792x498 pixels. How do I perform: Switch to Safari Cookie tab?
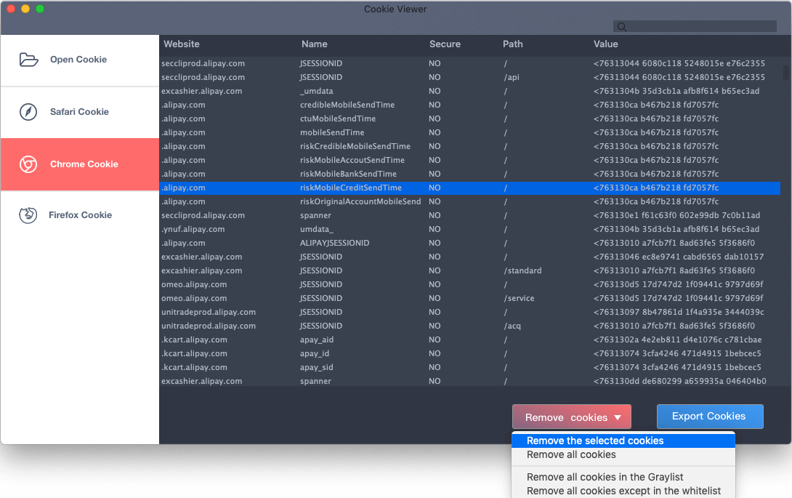coord(80,112)
